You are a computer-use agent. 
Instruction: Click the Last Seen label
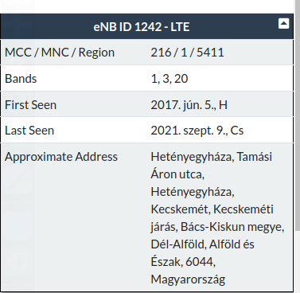[x=29, y=131]
